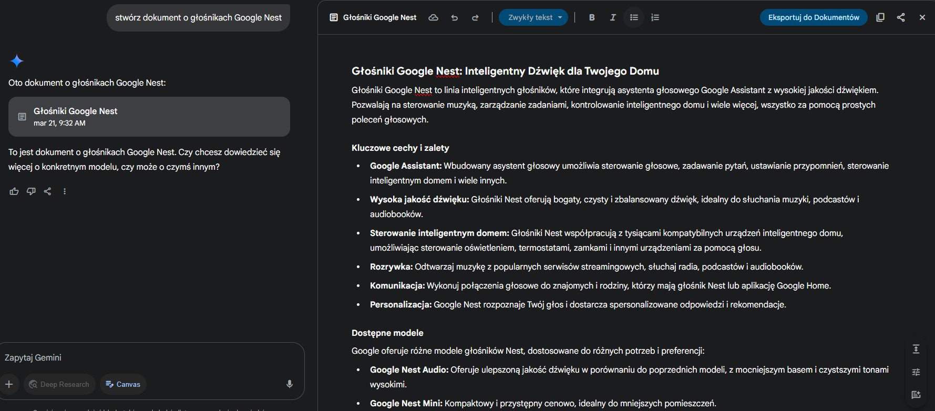This screenshot has width=935, height=411.
Task: Click the bold text 'Komunikacja:' in the list
Action: (x=397, y=285)
